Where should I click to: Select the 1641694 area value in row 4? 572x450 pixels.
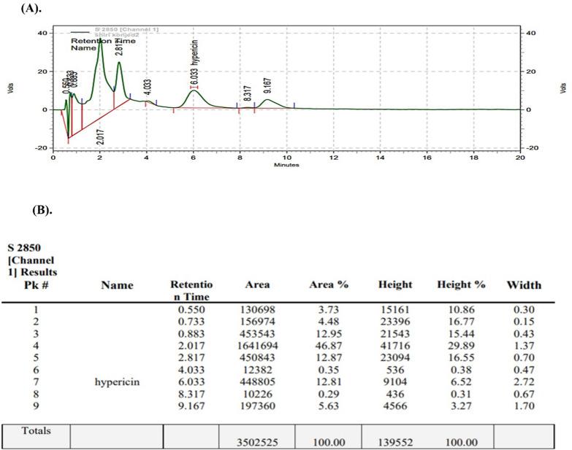(258, 346)
